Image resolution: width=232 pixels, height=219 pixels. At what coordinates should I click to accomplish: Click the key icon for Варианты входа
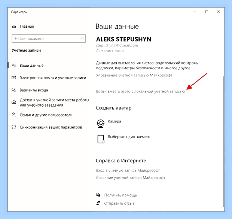14,90
